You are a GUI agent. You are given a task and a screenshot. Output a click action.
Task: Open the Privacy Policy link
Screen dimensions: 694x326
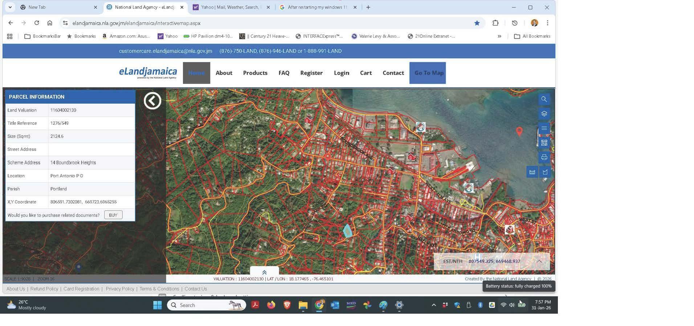pos(120,289)
